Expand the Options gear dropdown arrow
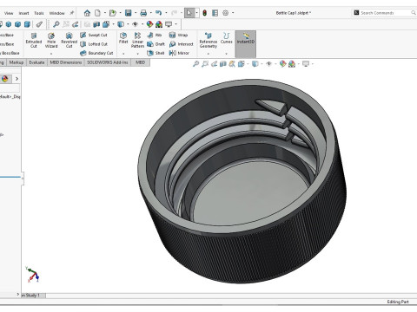The image size is (417, 312). point(233,13)
